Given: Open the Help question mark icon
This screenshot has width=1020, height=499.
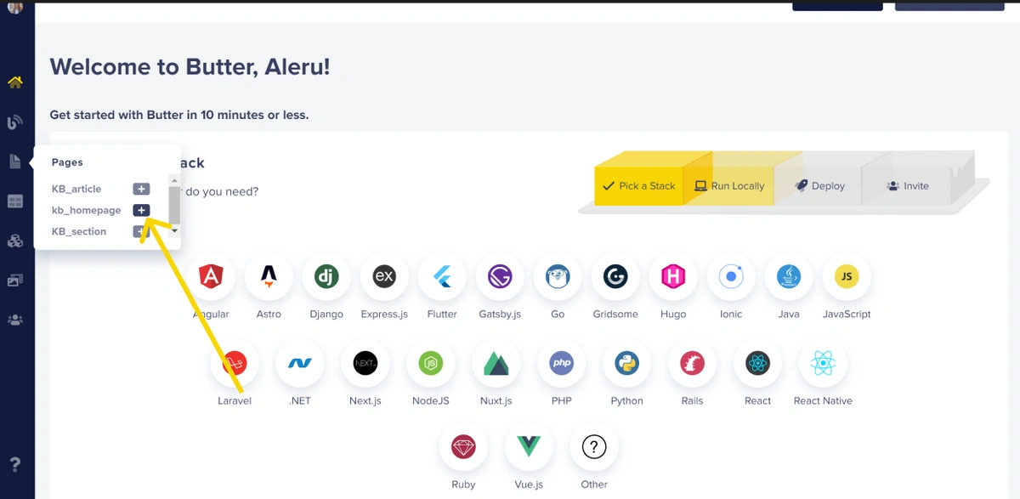Looking at the screenshot, I should [x=14, y=464].
